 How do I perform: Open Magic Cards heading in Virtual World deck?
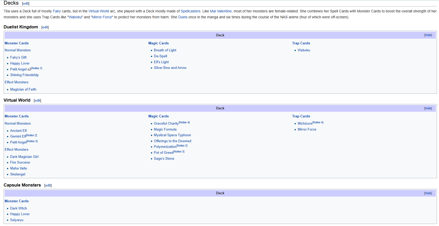tap(158, 116)
